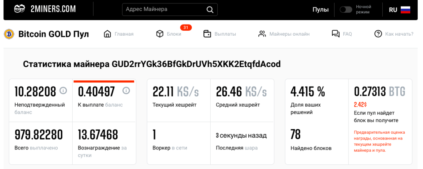
Task: Click the 26.46 KS/s average hashrate
Action: tap(241, 92)
